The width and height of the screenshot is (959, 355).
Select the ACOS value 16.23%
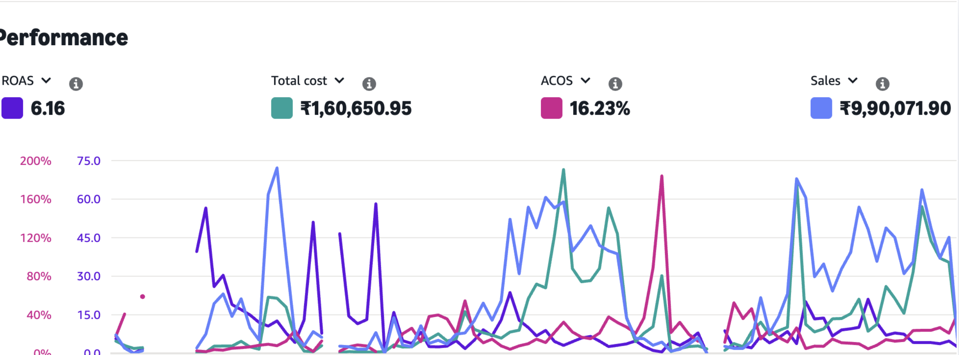[x=600, y=109]
